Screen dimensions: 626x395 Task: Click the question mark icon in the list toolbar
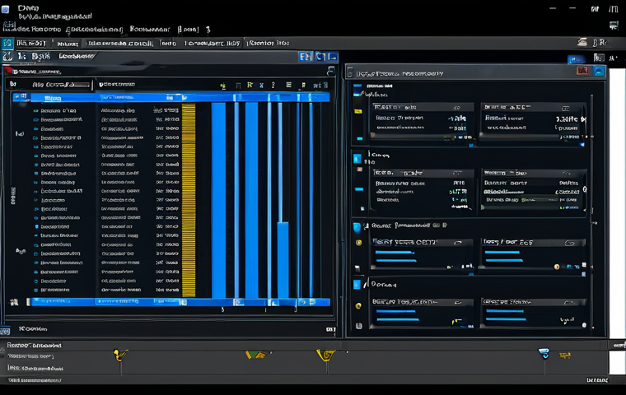(x=273, y=85)
